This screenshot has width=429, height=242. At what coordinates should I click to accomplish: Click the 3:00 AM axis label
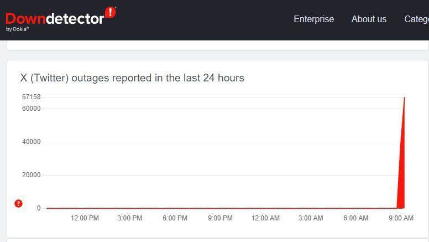tap(311, 218)
